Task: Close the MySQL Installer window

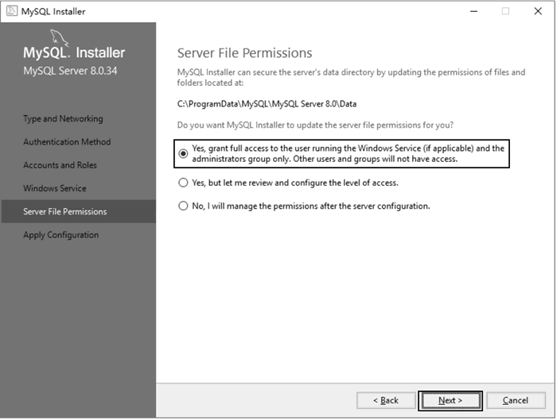Action: pos(538,11)
